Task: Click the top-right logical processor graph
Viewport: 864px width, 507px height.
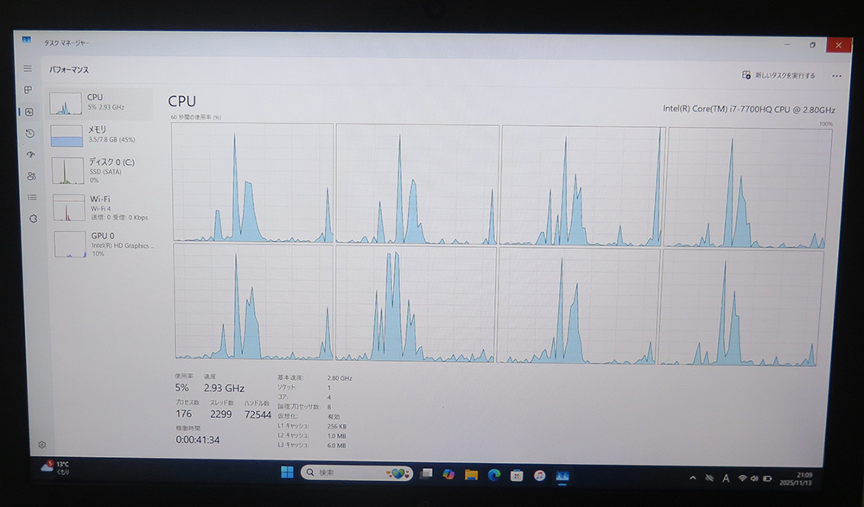Action: click(x=747, y=188)
